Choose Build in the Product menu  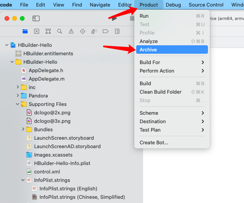pos(172,83)
